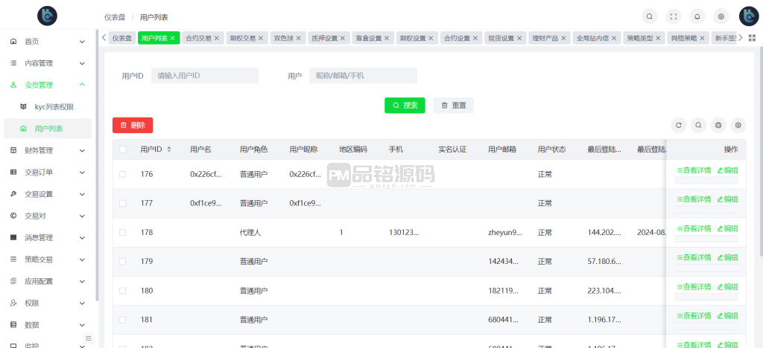Tick checkbox for user 181
Viewport: 763px width, 348px height.
[123, 320]
